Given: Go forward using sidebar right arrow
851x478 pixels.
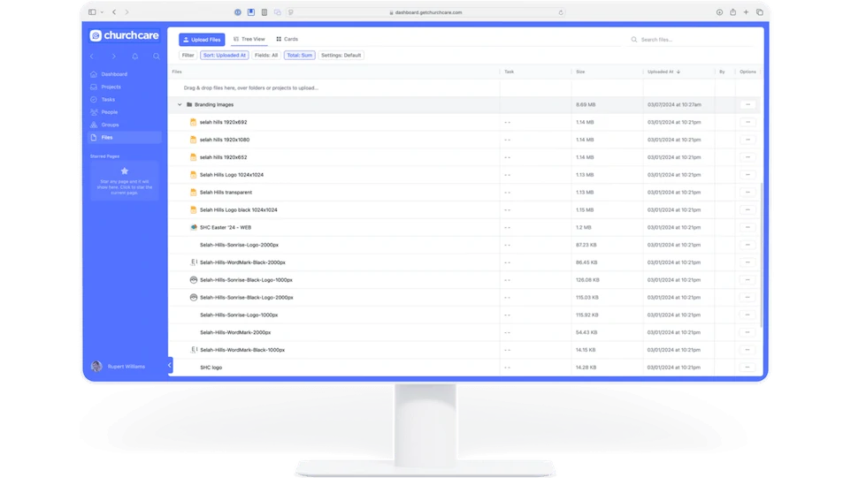Looking at the screenshot, I should coord(113,57).
